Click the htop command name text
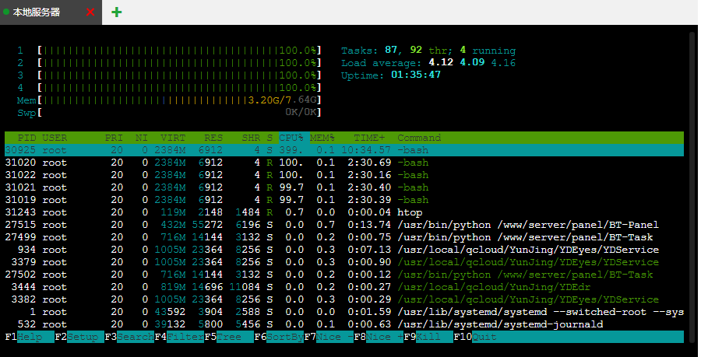Viewport: 701px width, 357px height. [410, 212]
